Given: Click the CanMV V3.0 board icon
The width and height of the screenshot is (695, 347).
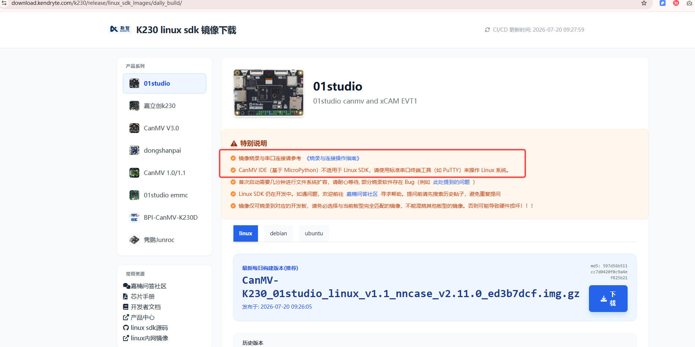Looking at the screenshot, I should pos(134,128).
